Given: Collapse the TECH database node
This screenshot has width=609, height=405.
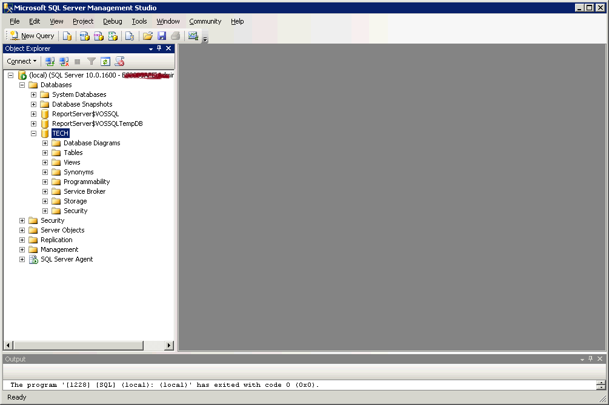Looking at the screenshot, I should pyautogui.click(x=34, y=133).
